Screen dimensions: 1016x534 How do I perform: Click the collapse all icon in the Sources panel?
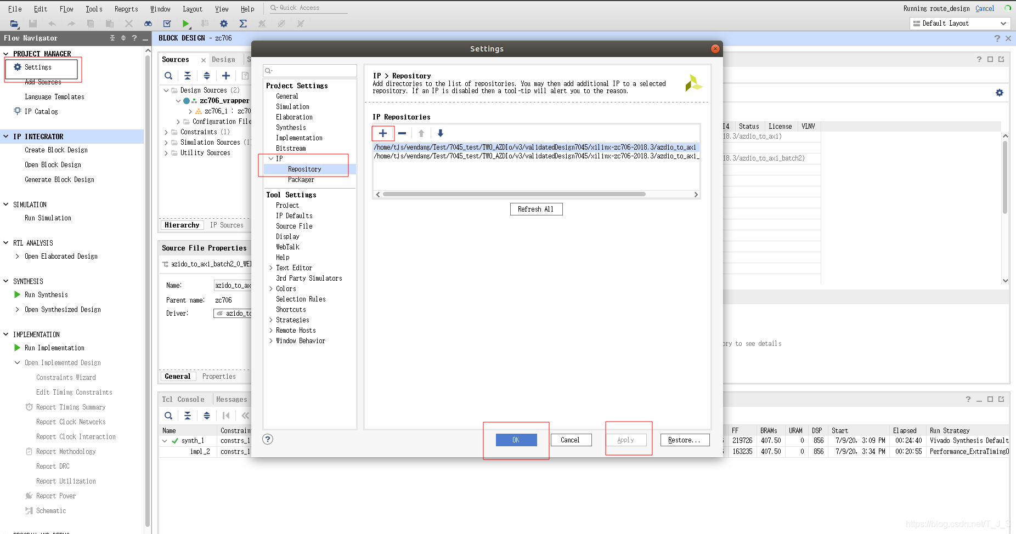pyautogui.click(x=188, y=76)
